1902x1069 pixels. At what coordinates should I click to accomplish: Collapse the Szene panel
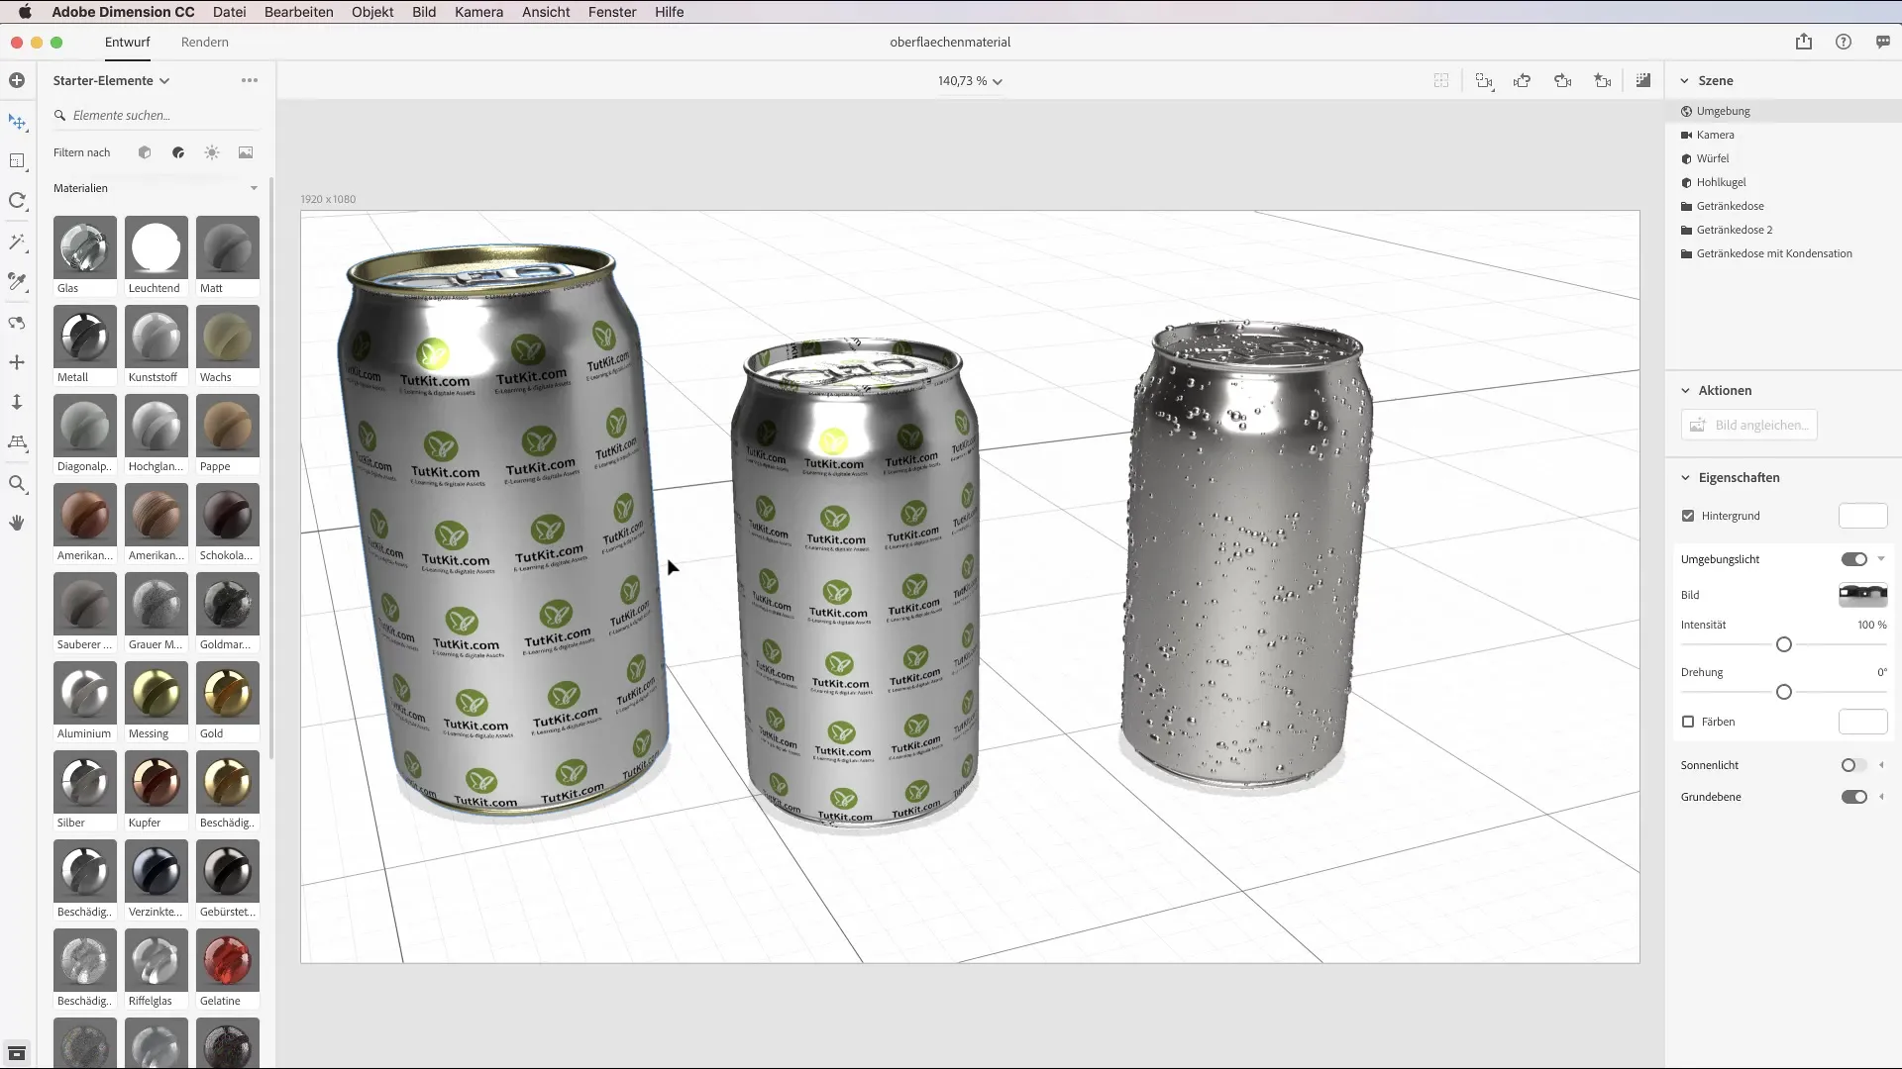pos(1684,81)
